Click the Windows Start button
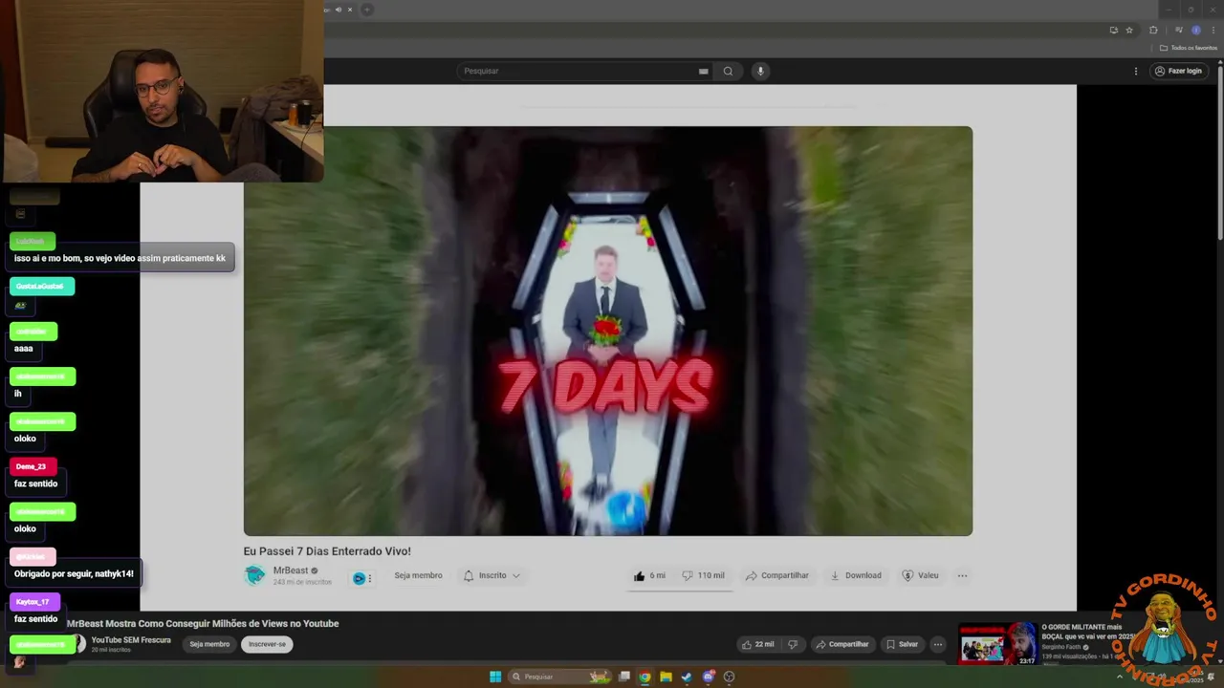The width and height of the screenshot is (1224, 688). click(x=495, y=677)
